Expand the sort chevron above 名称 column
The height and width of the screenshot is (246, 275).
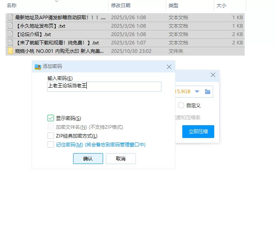(56, 1)
